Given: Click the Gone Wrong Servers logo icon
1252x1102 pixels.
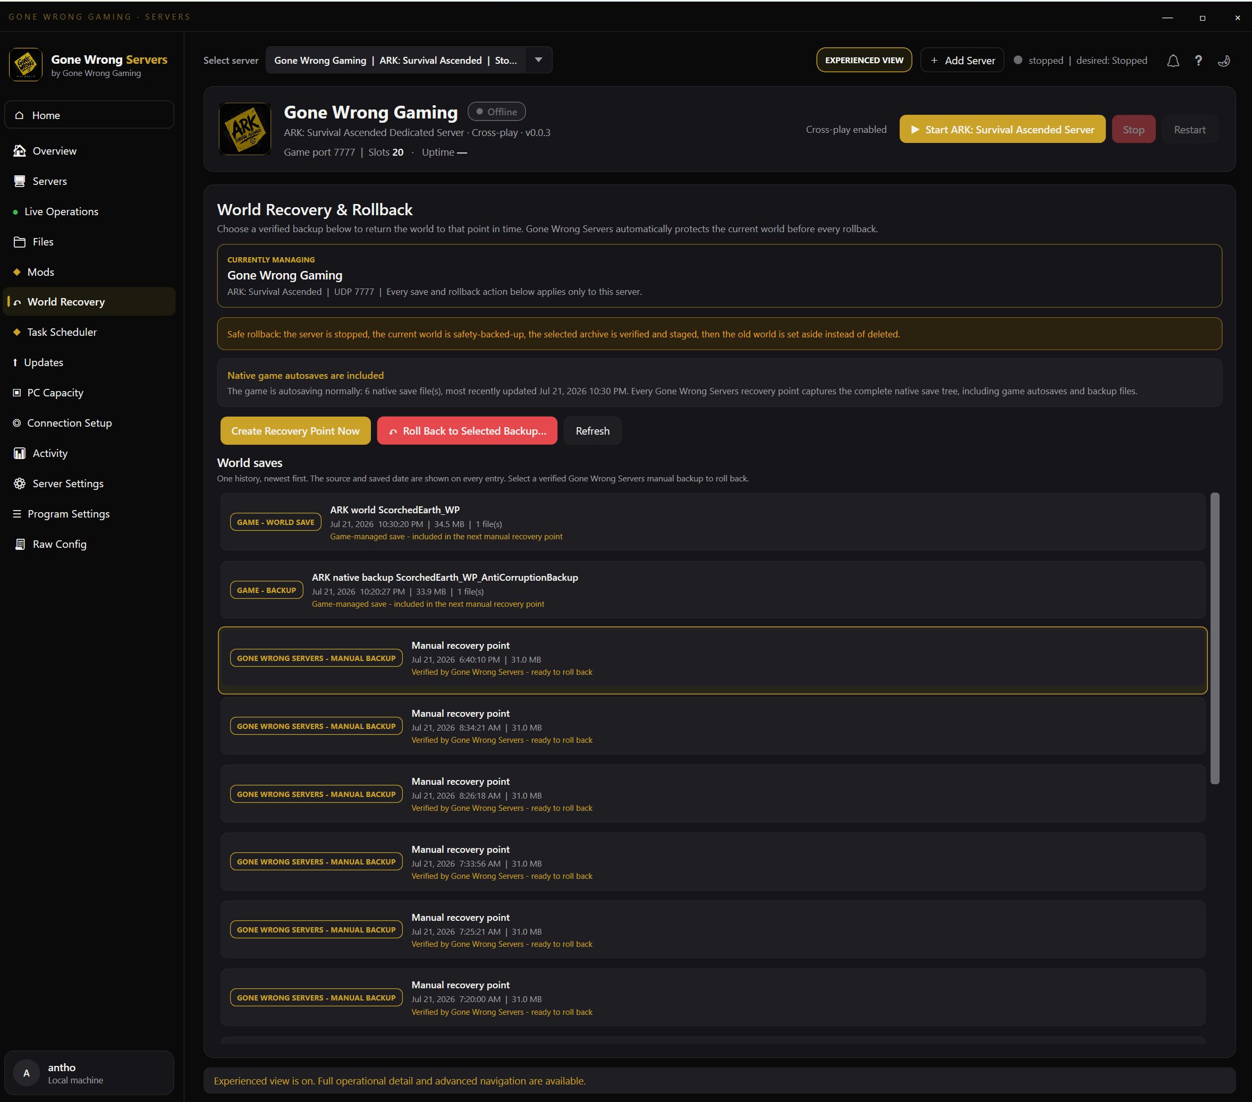Looking at the screenshot, I should tap(26, 65).
